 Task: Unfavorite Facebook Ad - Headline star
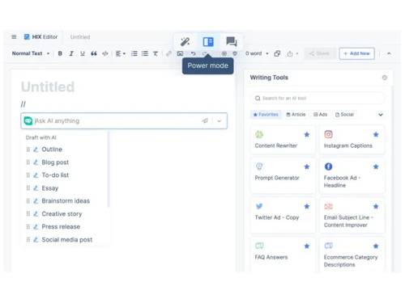(376, 166)
